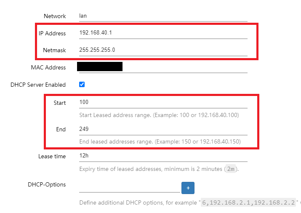Click the 2m code snippet
Screen dimensions: 301x213
pos(230,169)
